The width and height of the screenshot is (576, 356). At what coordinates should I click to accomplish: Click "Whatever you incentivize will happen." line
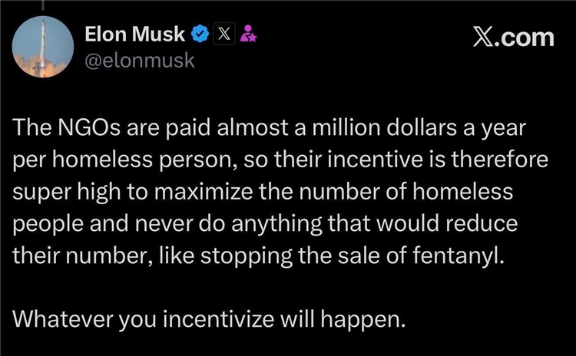click(209, 318)
